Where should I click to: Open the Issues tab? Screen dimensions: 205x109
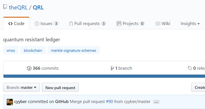click(x=47, y=24)
